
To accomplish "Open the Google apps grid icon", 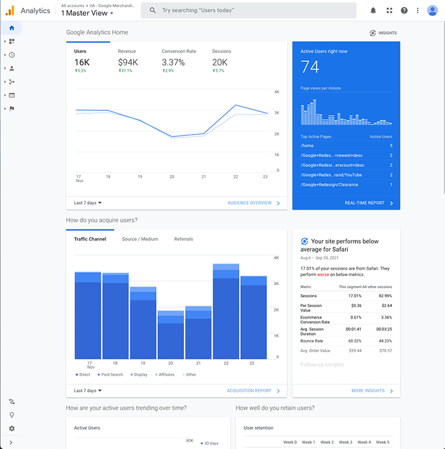I will [389, 10].
